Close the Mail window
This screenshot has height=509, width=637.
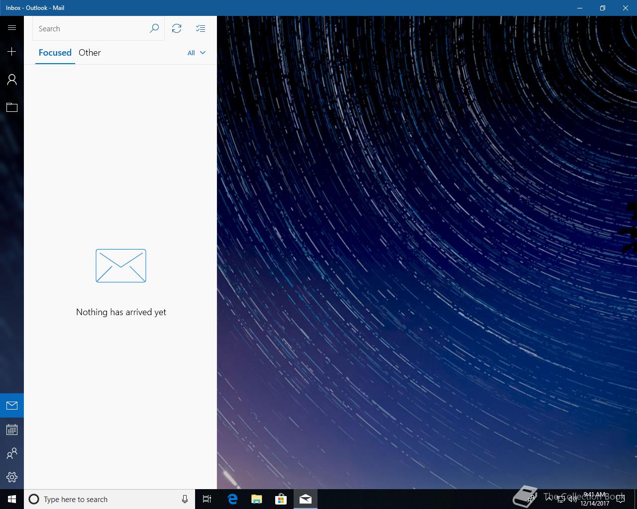tap(626, 8)
